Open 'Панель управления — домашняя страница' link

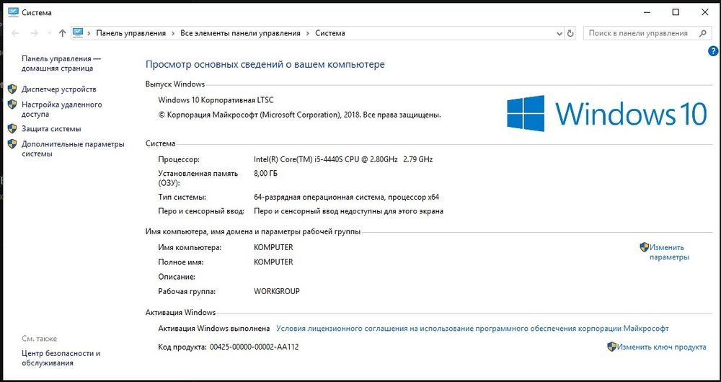61,63
